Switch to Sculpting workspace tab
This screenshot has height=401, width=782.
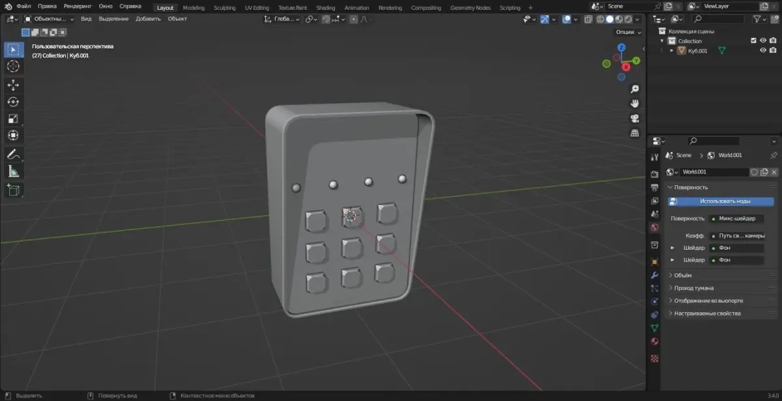[224, 8]
